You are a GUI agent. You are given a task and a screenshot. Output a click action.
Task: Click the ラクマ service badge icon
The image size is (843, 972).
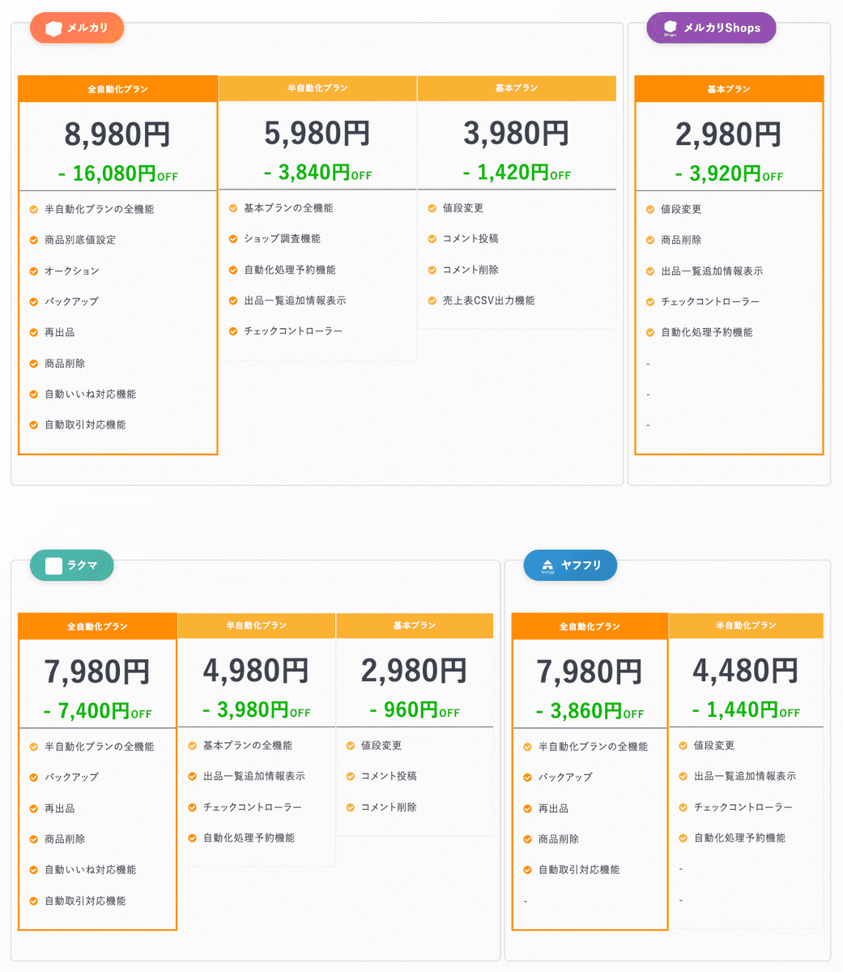[71, 565]
